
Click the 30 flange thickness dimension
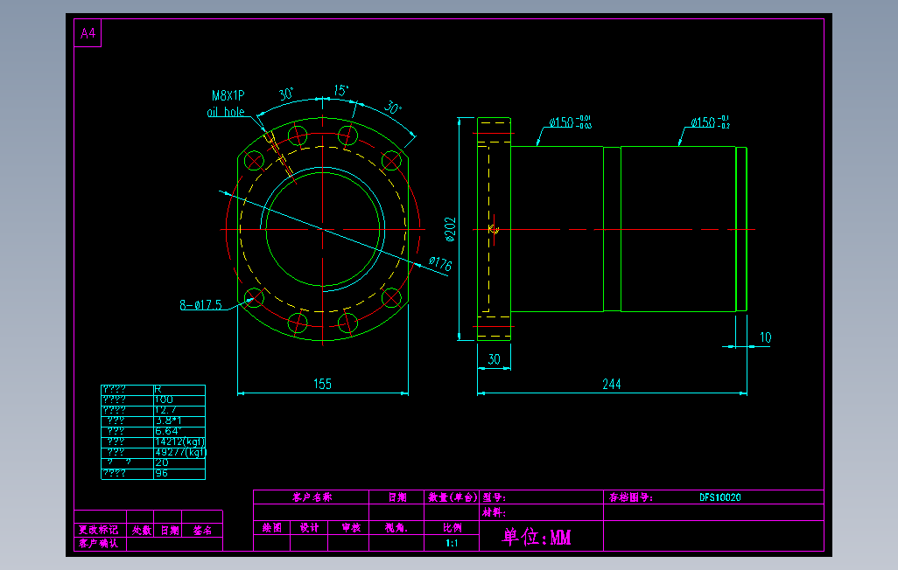[494, 359]
